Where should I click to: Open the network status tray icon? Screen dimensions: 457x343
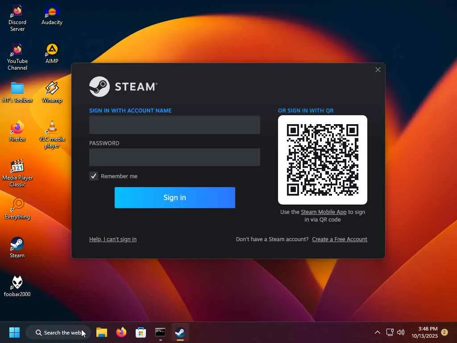point(390,332)
